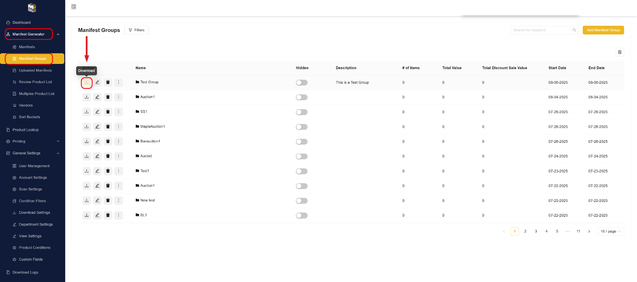Image resolution: width=637 pixels, height=282 pixels.
Task: Delete the SS1 manifest group
Action: point(108,112)
